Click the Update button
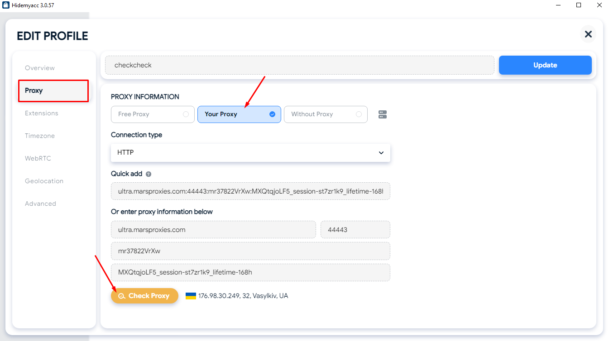The height and width of the screenshot is (341, 609). point(545,65)
